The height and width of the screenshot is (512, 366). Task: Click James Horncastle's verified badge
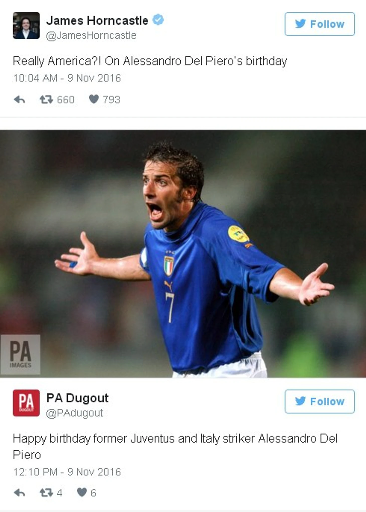tap(158, 20)
